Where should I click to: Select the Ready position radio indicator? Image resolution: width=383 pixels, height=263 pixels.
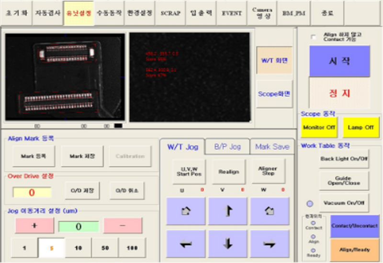point(313,250)
